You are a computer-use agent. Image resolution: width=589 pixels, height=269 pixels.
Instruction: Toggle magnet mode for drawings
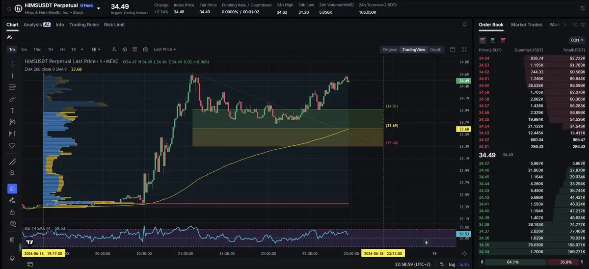pyautogui.click(x=12, y=188)
